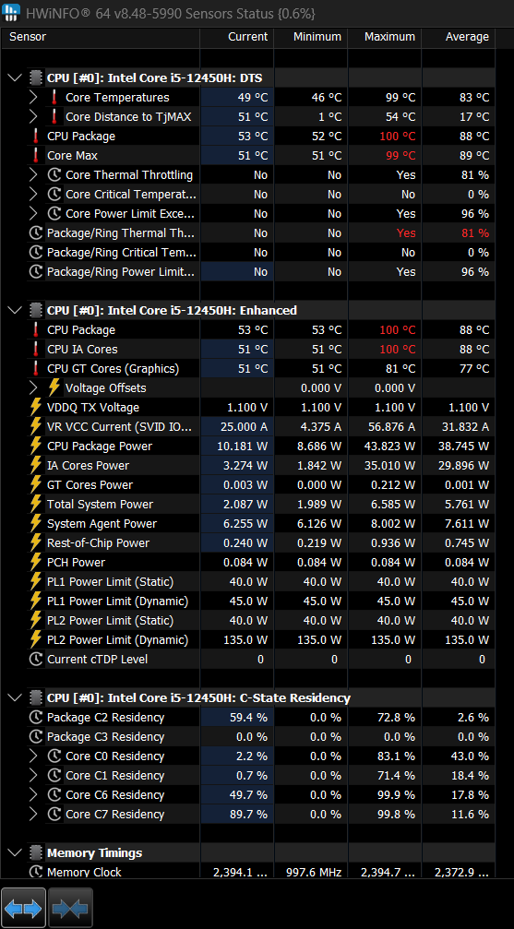Expand the Core Temperatures row
This screenshot has height=929, width=514.
click(33, 98)
